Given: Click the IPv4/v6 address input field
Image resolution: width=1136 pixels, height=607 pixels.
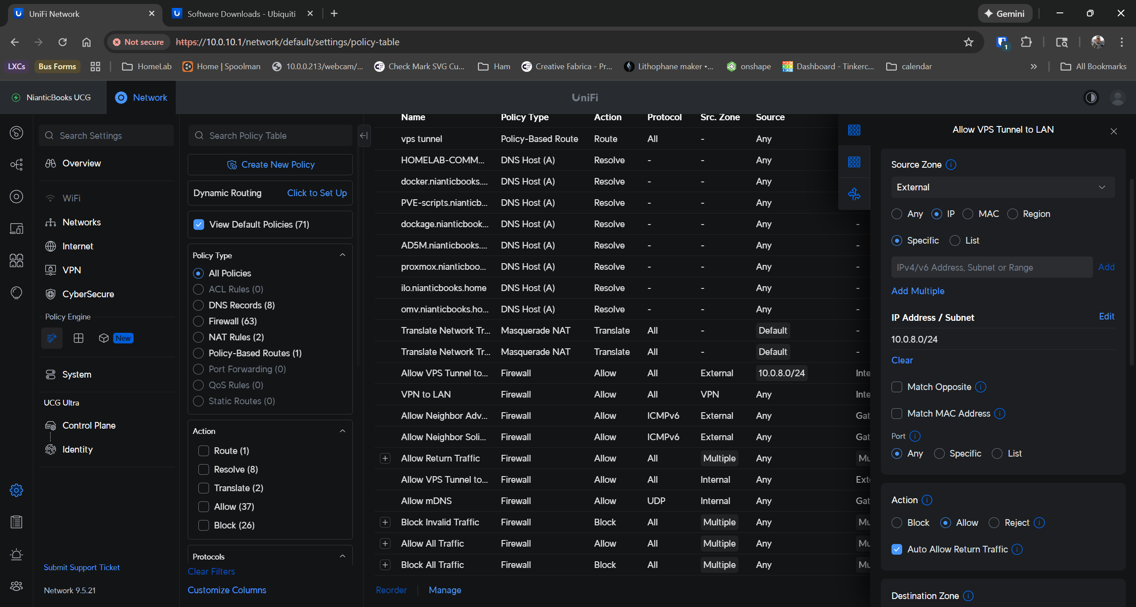Looking at the screenshot, I should pos(991,268).
